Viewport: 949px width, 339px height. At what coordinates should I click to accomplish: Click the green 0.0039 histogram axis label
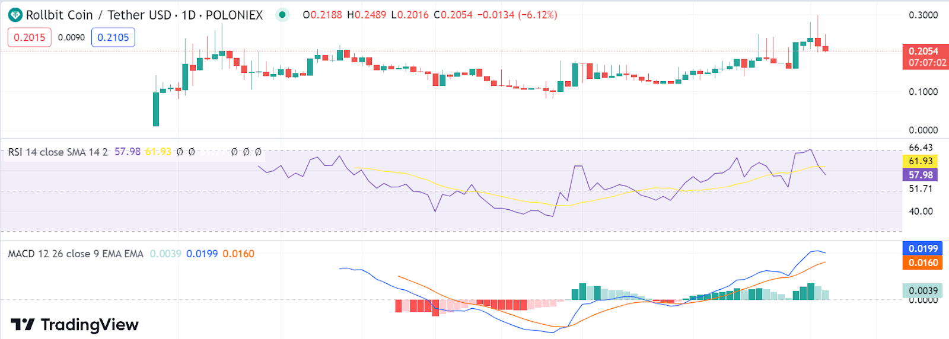click(923, 290)
